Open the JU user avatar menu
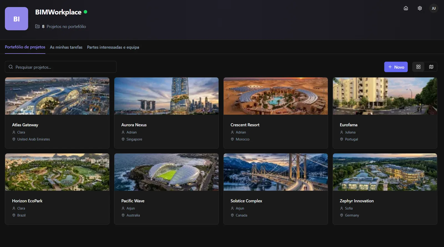 tap(433, 8)
